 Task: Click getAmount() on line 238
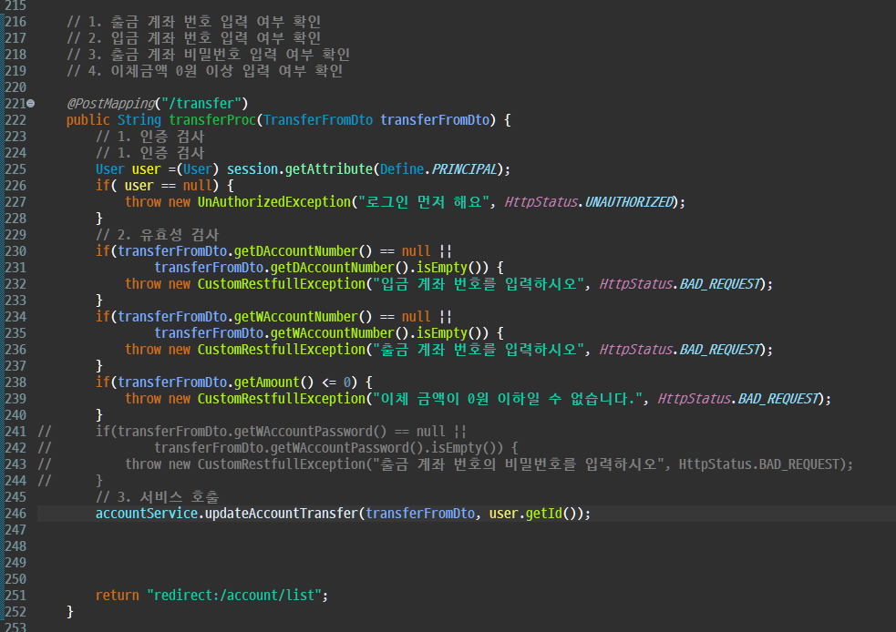click(x=273, y=382)
